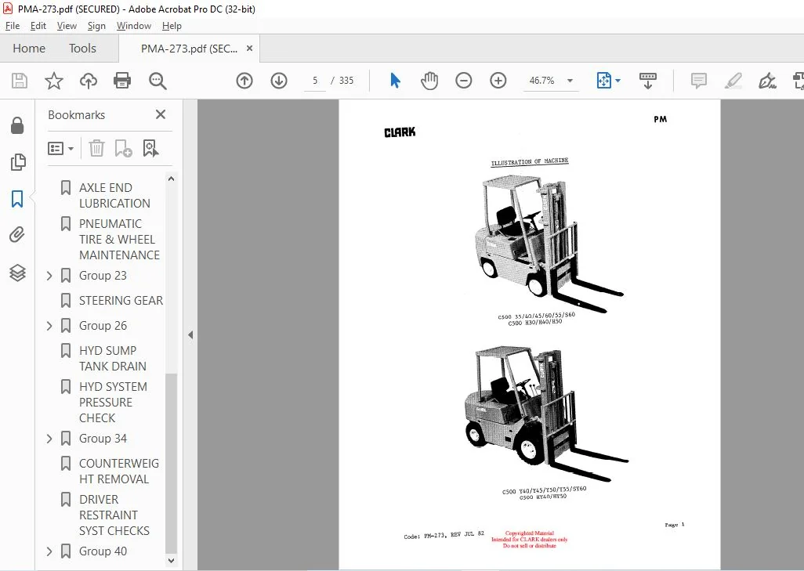Image resolution: width=804 pixels, height=571 pixels.
Task: Expand the Group 26 bookmark
Action: (49, 326)
